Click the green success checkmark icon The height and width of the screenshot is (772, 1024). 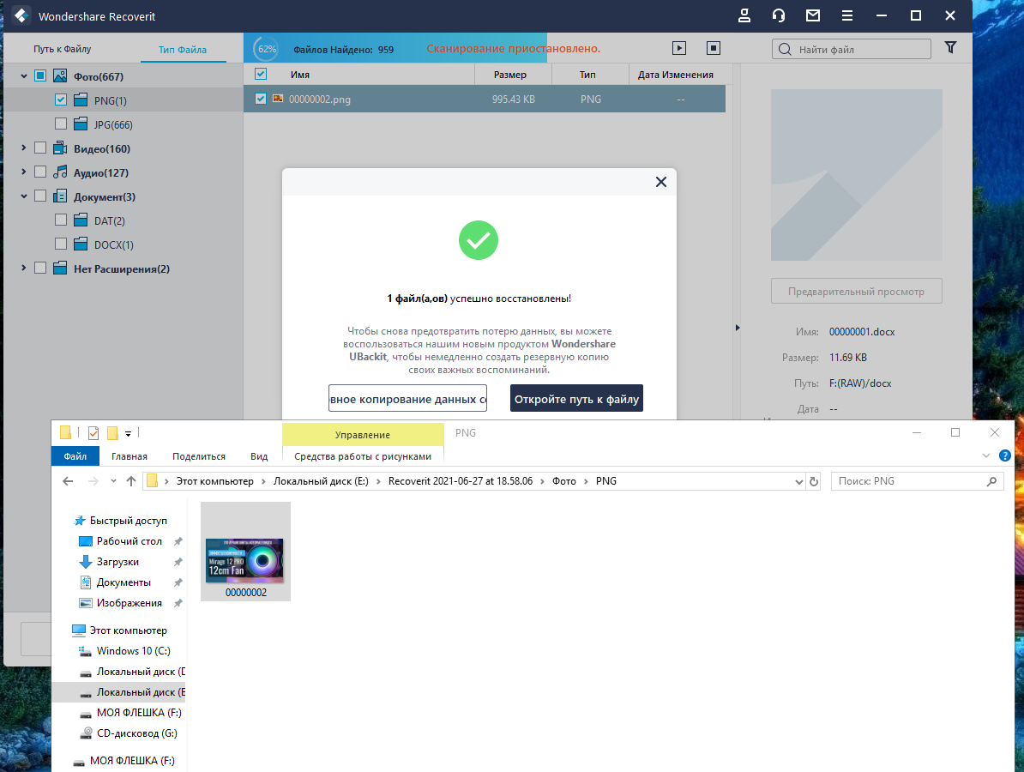(478, 240)
